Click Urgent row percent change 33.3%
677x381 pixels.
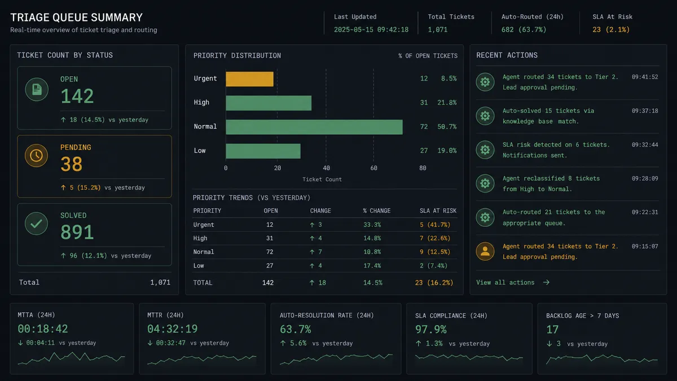[372, 225]
